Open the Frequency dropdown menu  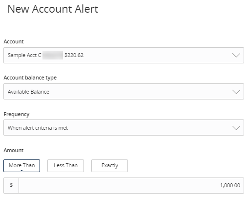click(124, 127)
